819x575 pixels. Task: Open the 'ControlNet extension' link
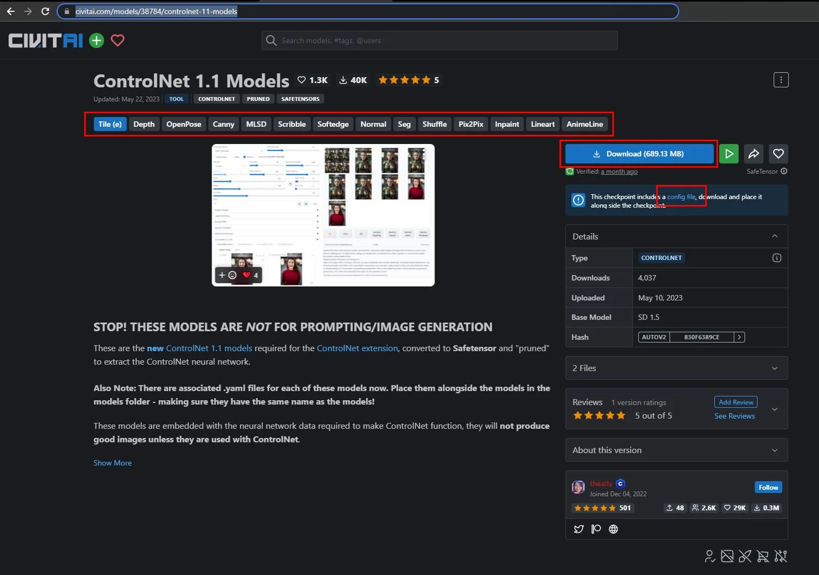357,348
